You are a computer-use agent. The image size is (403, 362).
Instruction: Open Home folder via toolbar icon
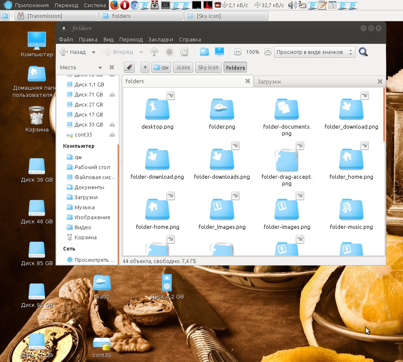pyautogui.click(x=204, y=52)
